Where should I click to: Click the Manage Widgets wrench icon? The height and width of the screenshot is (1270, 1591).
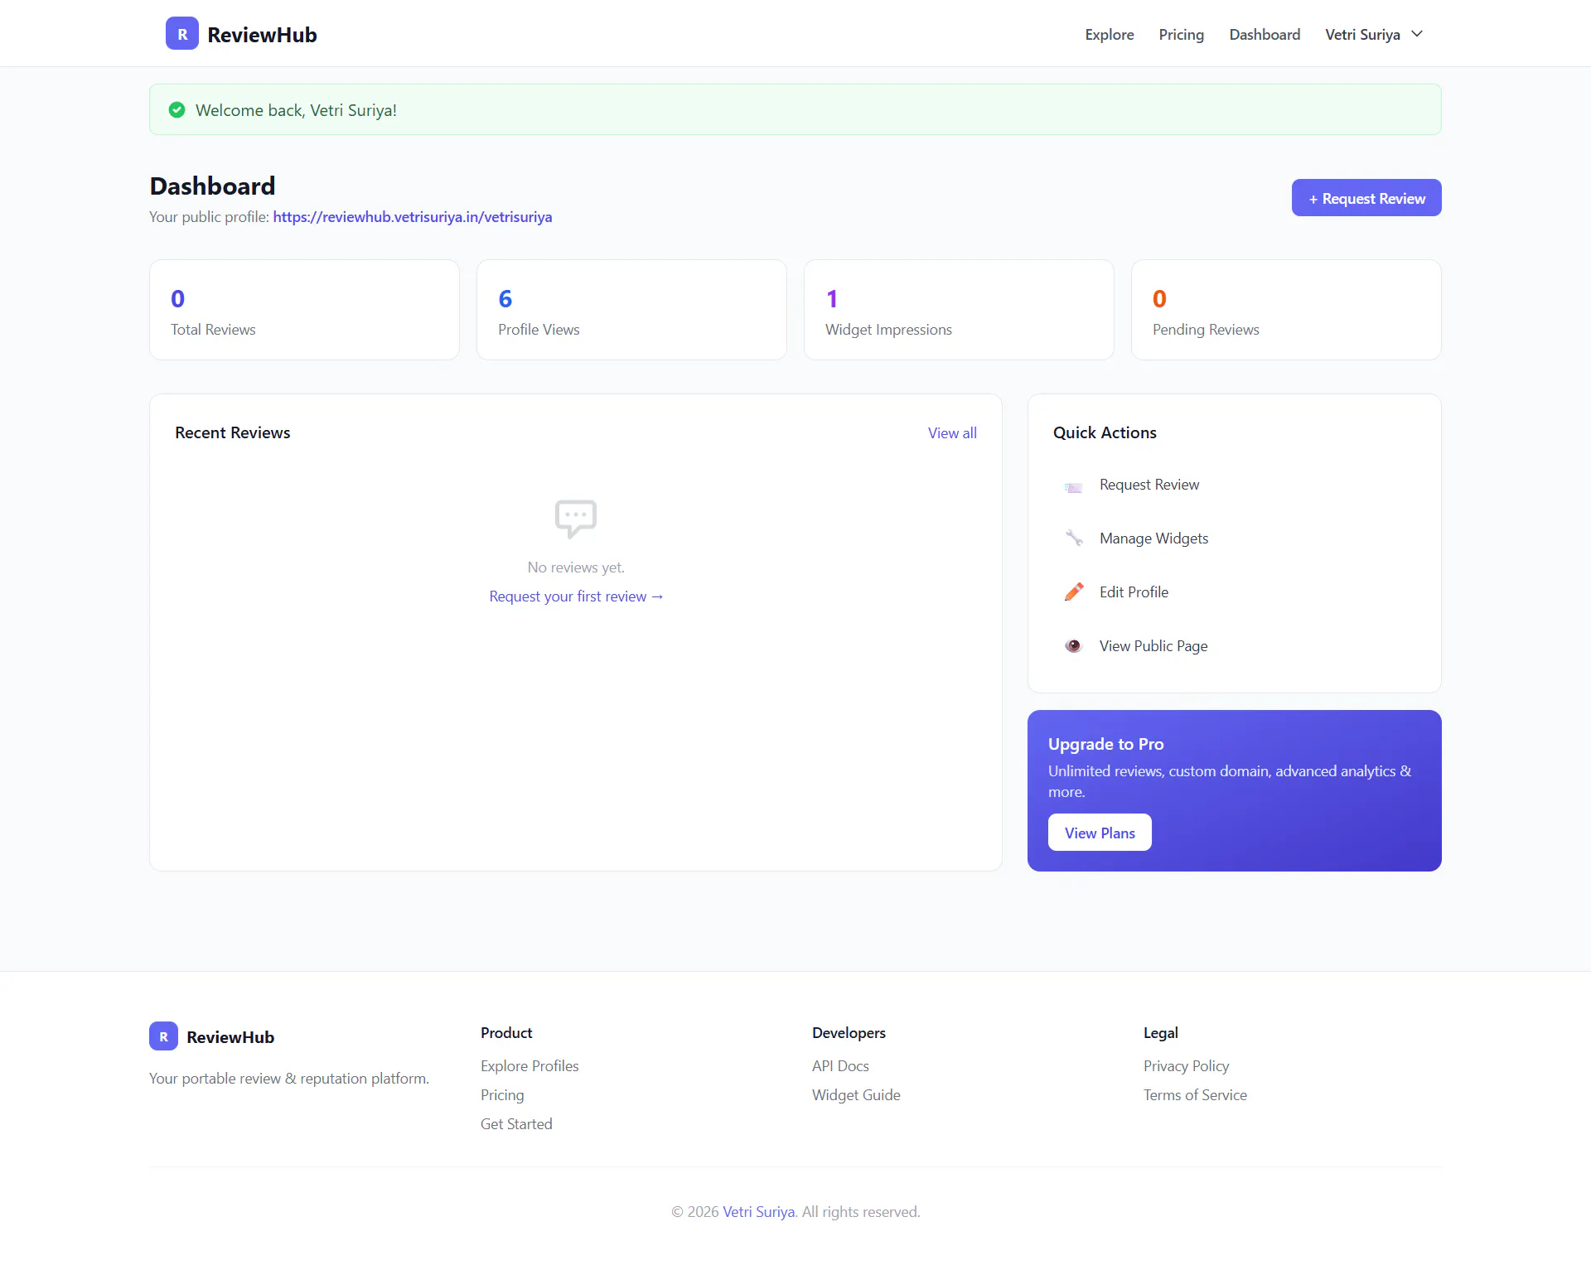[x=1074, y=538]
